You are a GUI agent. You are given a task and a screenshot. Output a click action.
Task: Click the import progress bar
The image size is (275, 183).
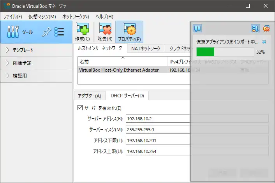point(225,52)
